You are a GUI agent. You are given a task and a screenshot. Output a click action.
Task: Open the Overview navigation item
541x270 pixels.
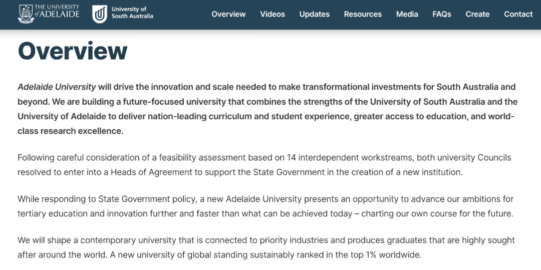[x=228, y=14]
